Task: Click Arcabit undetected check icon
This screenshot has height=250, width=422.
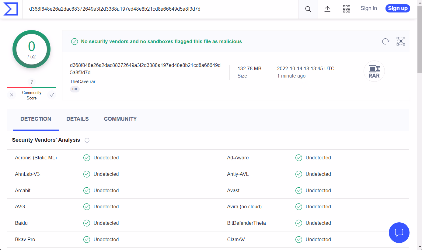Action: point(87,190)
